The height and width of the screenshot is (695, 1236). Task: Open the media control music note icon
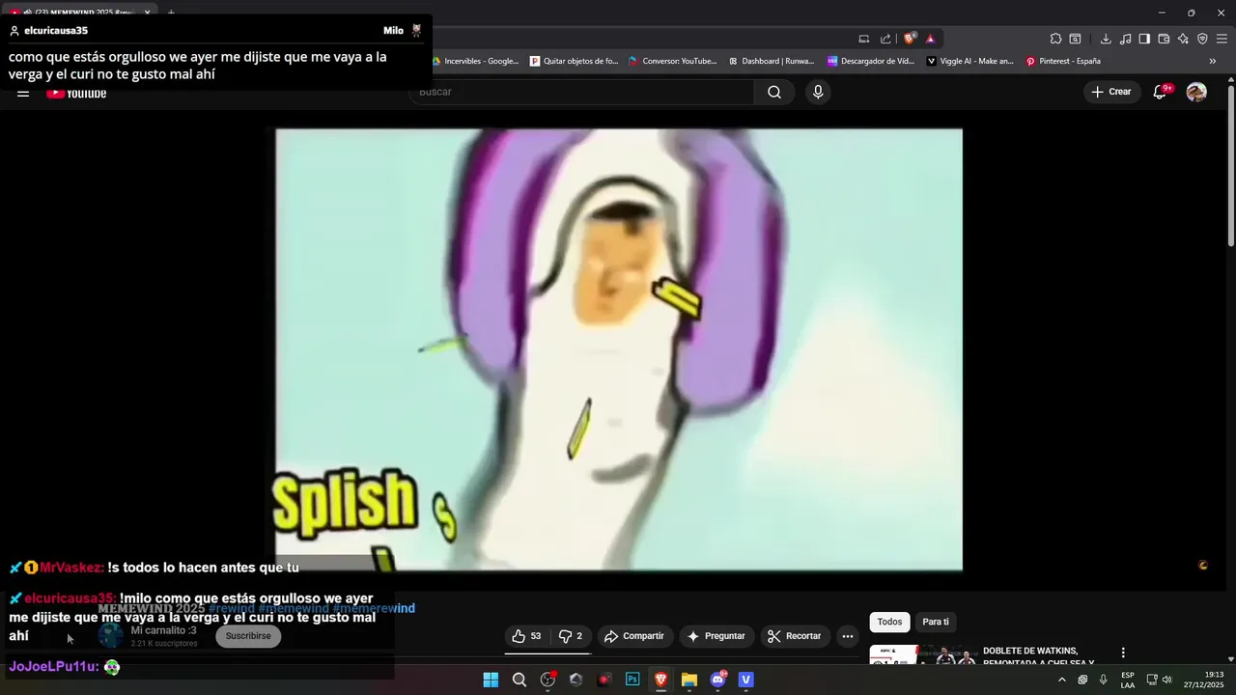pyautogui.click(x=1125, y=39)
